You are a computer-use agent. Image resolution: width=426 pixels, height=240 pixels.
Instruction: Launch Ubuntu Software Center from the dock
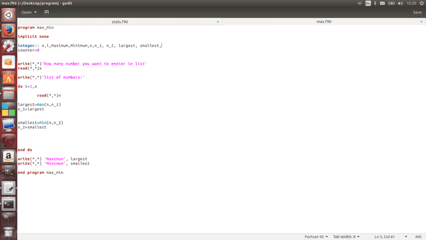pos(9,78)
